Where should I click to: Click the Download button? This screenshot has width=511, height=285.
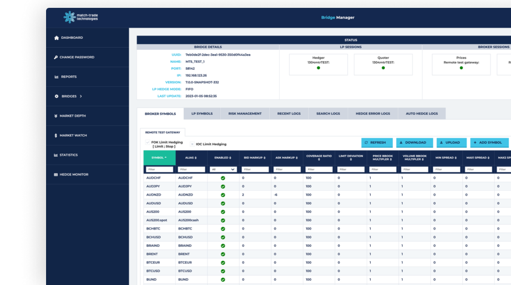(x=415, y=142)
